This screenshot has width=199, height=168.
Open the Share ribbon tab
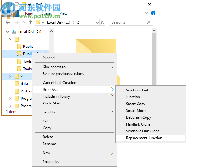point(46,13)
